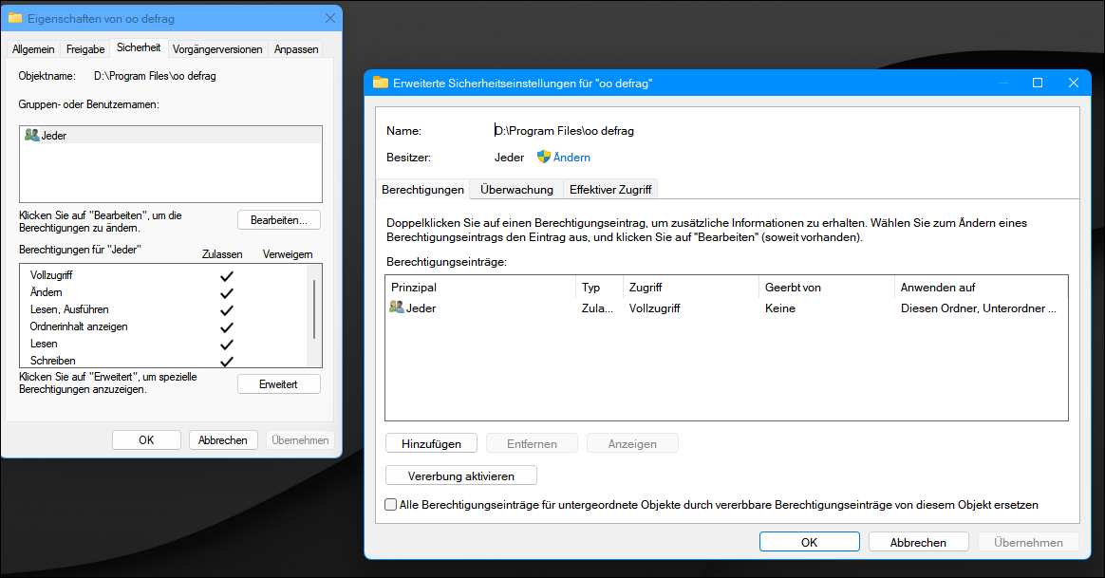The height and width of the screenshot is (578, 1105).
Task: Click the shield icon next to Ändern
Action: [x=543, y=158]
